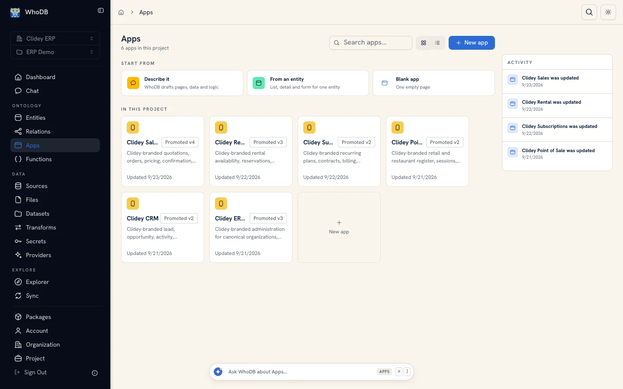
Task: Open activity 'Clidey Subscriptions was updated'
Action: click(557, 130)
